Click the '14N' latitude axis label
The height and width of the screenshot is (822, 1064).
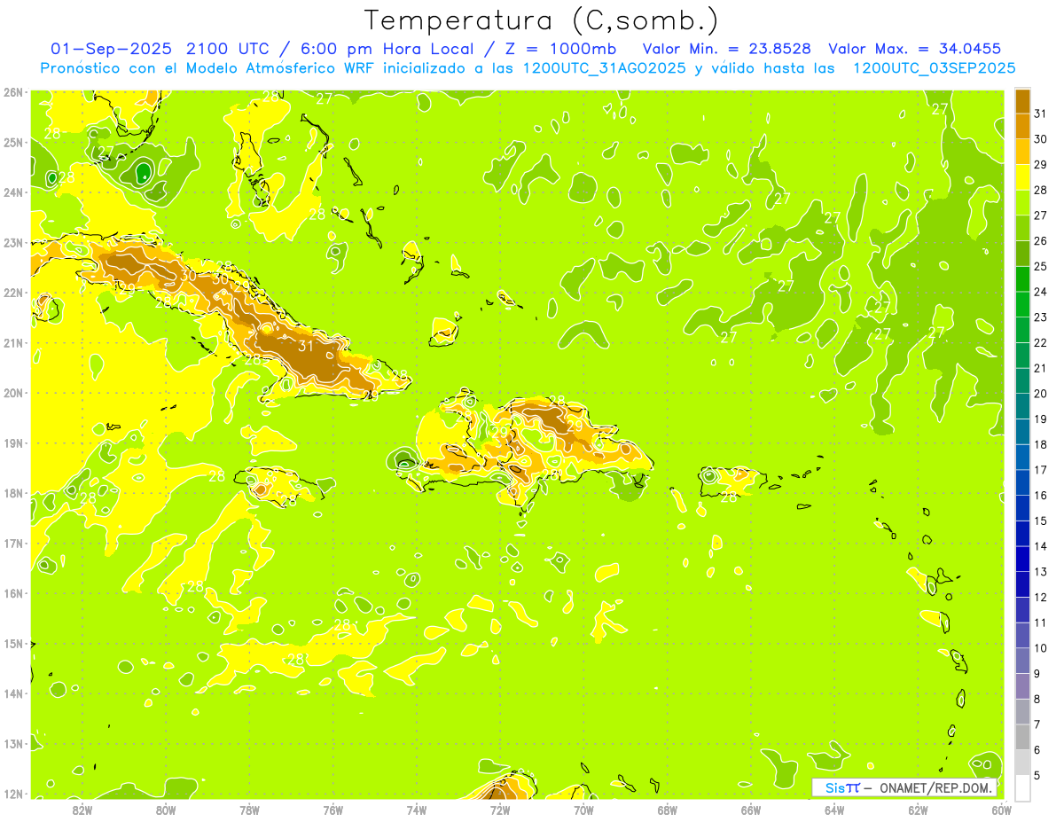pos(13,693)
